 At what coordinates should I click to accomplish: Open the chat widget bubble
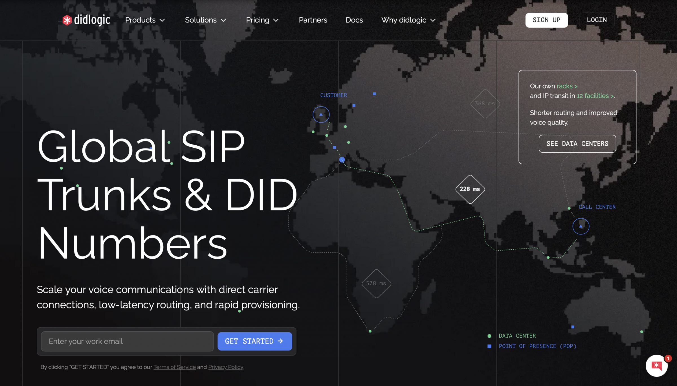(657, 365)
